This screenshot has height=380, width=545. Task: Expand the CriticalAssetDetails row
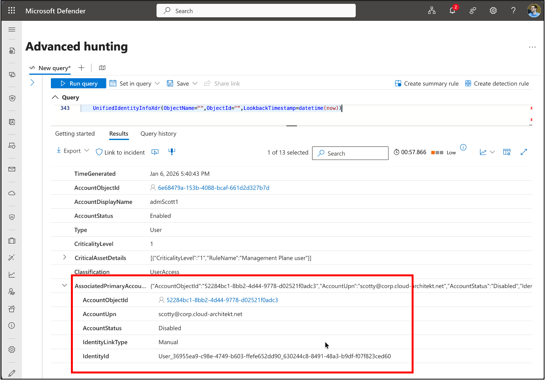tap(64, 257)
